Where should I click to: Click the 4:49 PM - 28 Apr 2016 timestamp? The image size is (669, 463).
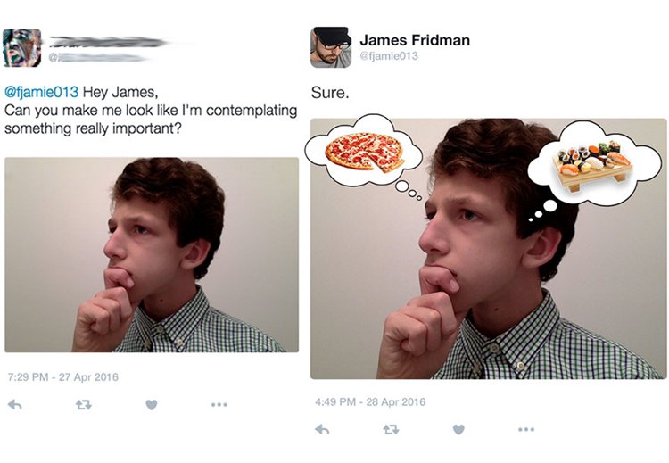pyautogui.click(x=370, y=401)
